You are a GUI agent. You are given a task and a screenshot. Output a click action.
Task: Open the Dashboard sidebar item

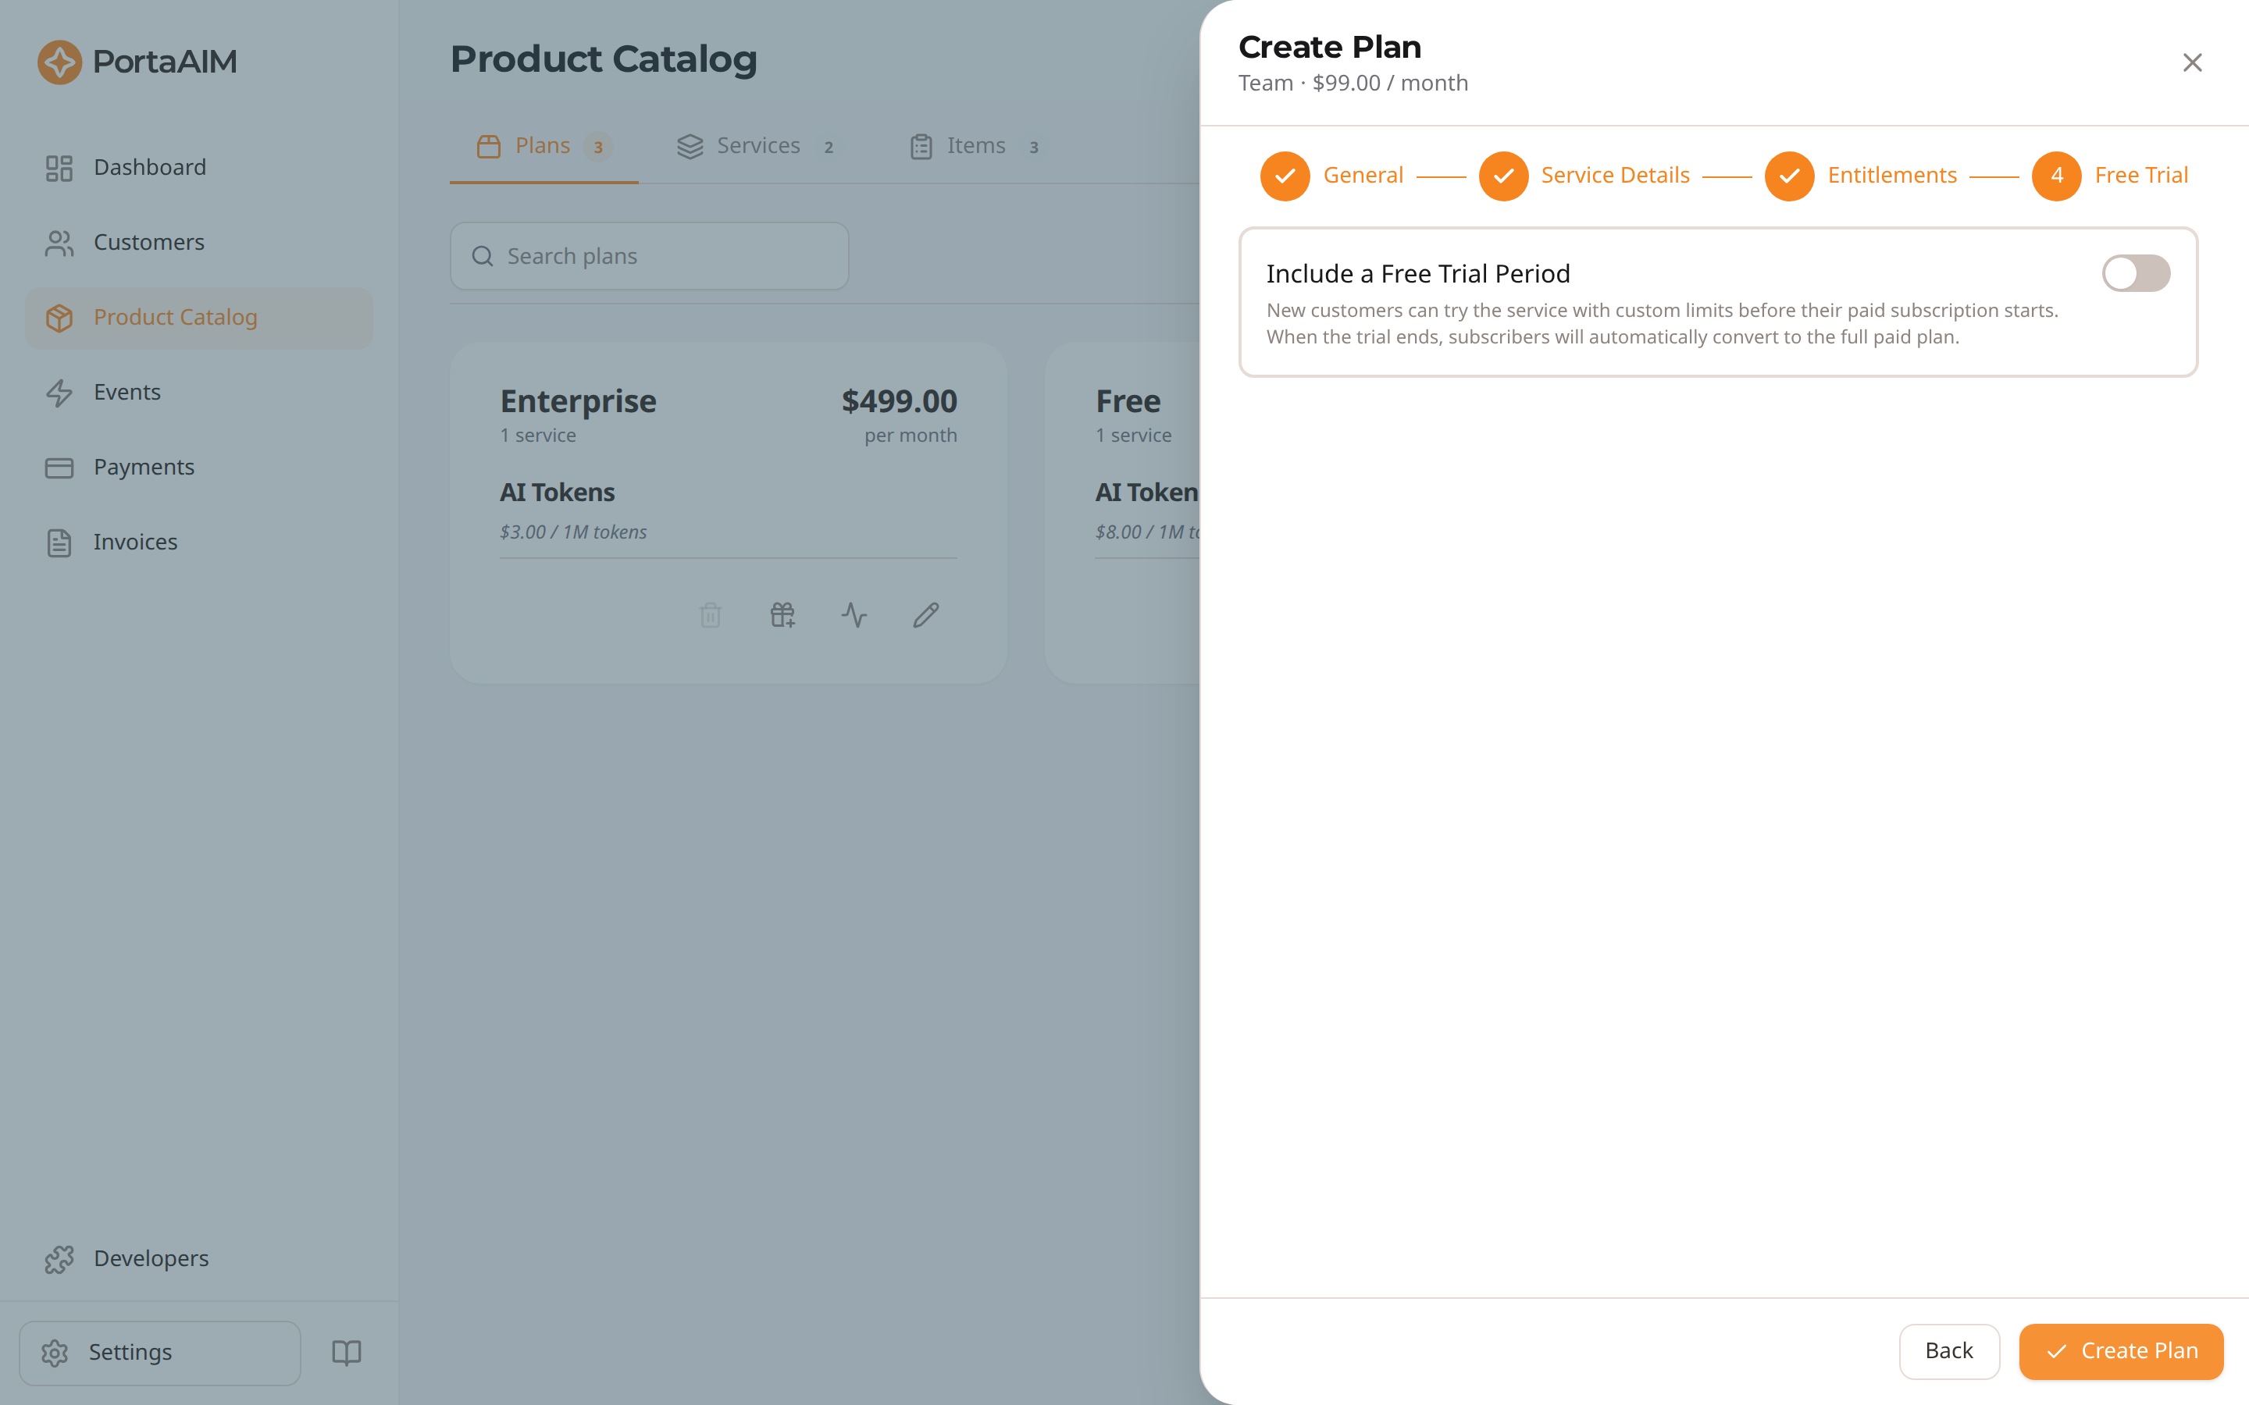(x=199, y=167)
